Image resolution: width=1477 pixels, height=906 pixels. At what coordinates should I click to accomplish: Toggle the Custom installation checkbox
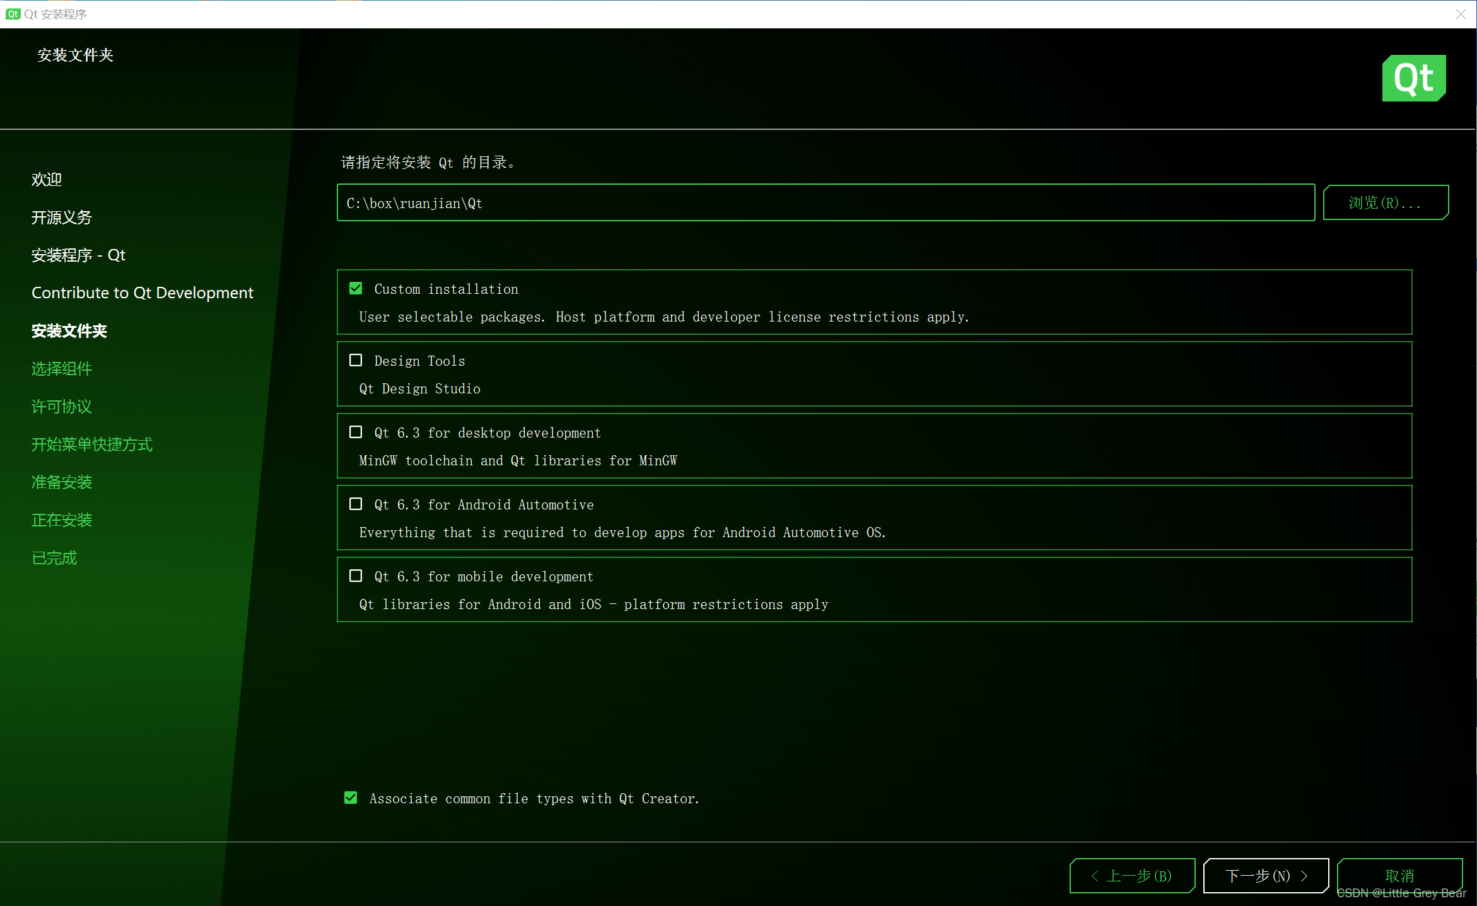click(356, 288)
